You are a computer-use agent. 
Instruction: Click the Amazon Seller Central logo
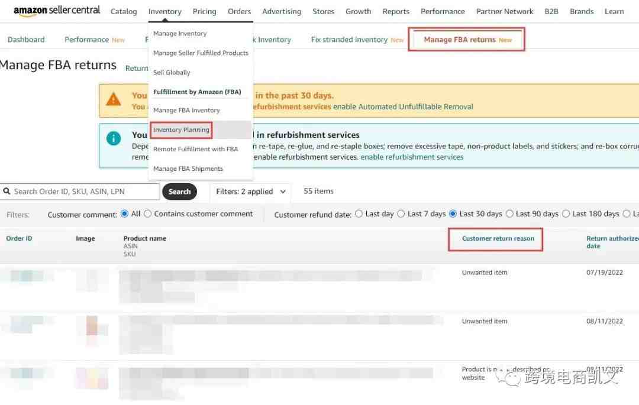(57, 11)
